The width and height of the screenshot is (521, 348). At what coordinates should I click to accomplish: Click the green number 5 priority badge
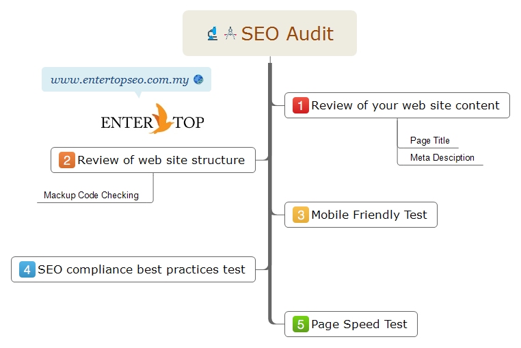(300, 324)
